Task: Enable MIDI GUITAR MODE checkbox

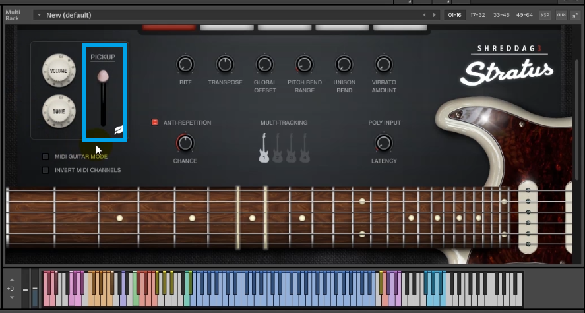Action: [x=46, y=157]
